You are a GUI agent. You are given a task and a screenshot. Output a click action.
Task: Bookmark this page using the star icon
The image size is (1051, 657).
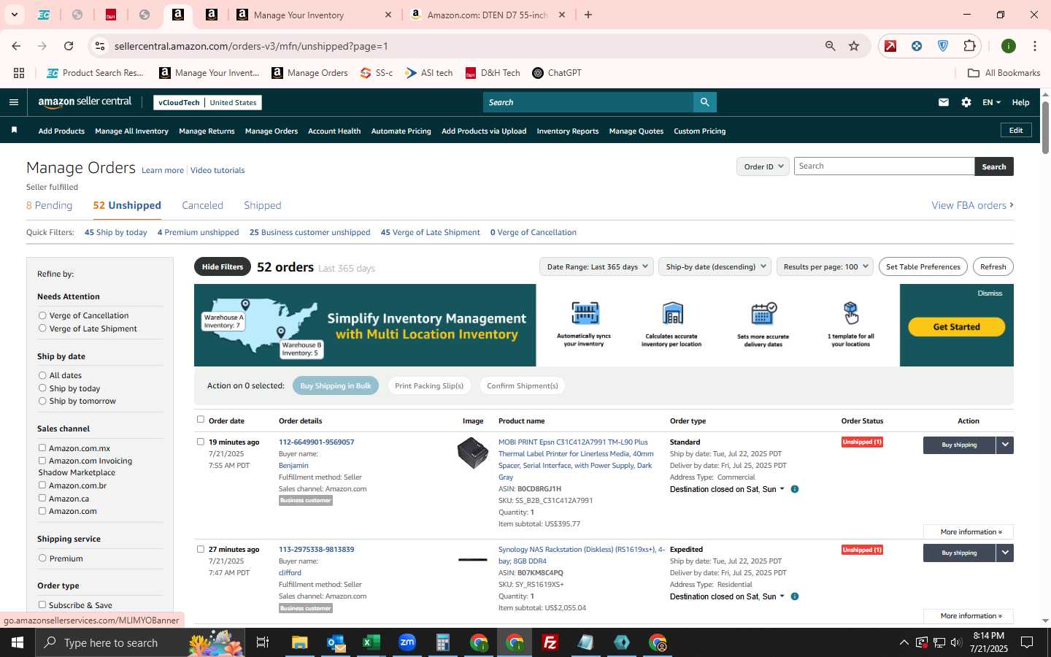pos(854,46)
